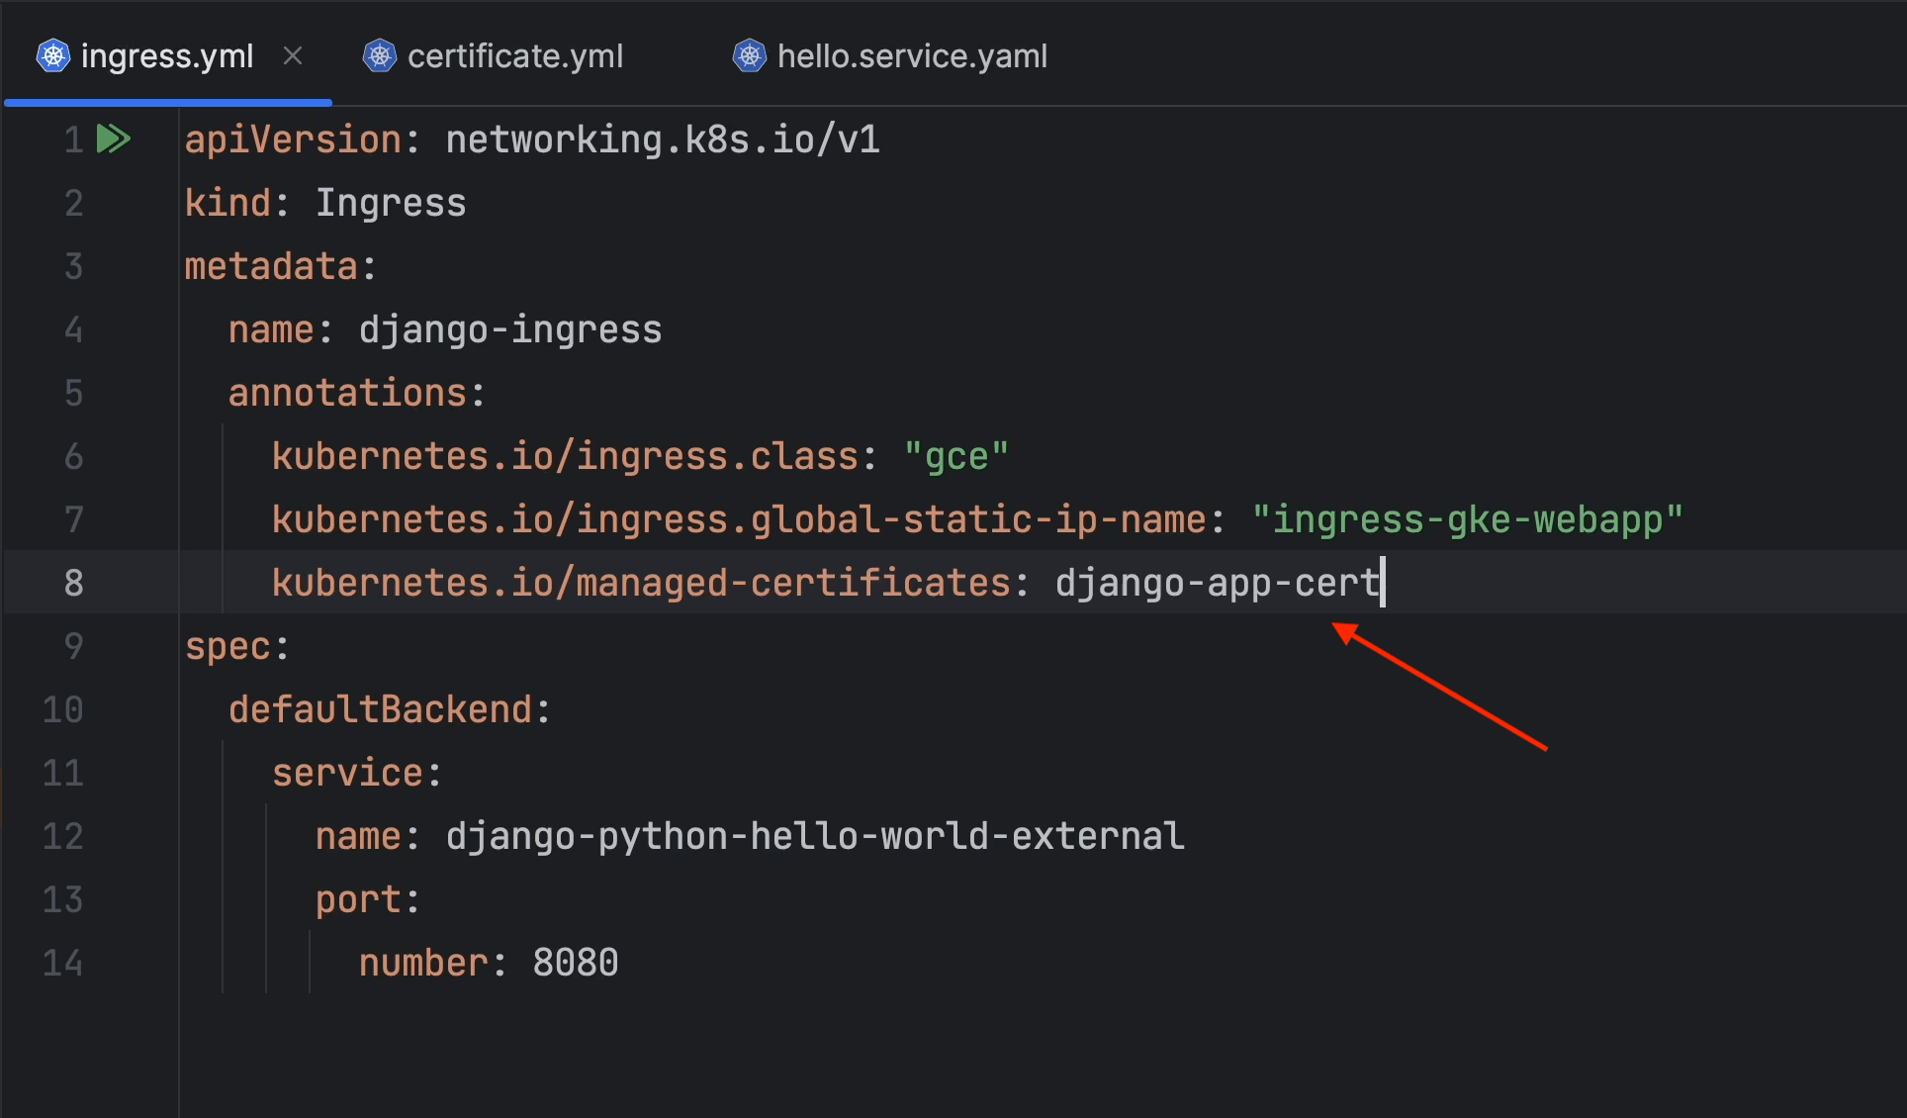Click the apiVersion key on line 1
This screenshot has width=1907, height=1118.
(x=293, y=140)
